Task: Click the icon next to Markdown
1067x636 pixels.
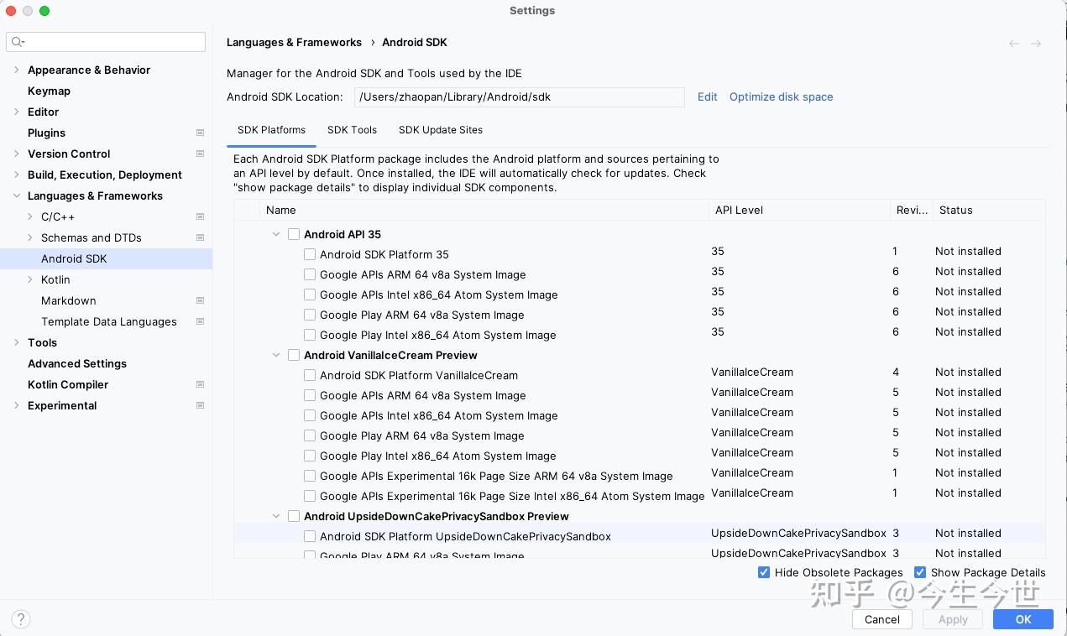Action: coord(200,300)
